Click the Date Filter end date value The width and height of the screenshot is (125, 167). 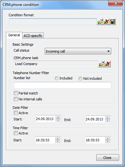tap(94, 119)
